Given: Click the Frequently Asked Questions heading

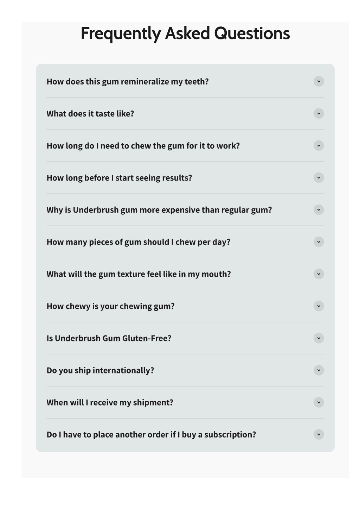Looking at the screenshot, I should [185, 33].
